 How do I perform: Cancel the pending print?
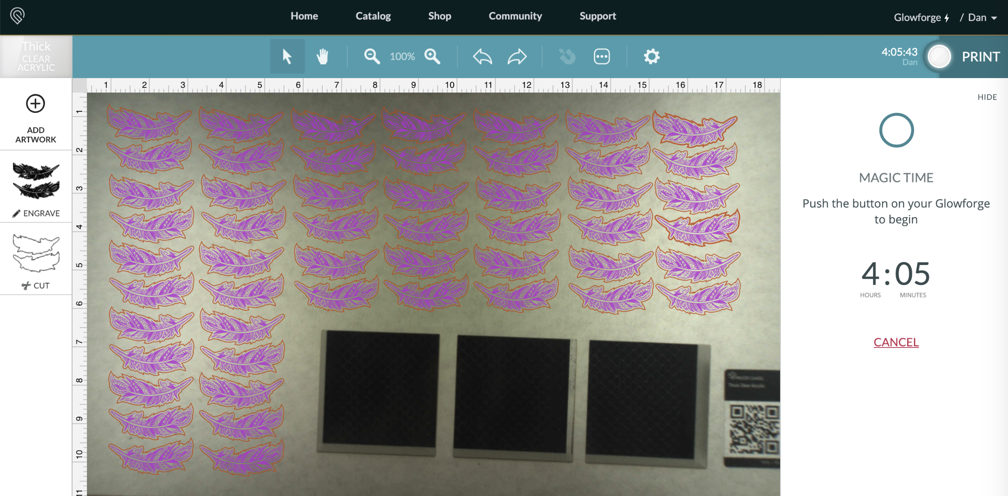point(896,342)
